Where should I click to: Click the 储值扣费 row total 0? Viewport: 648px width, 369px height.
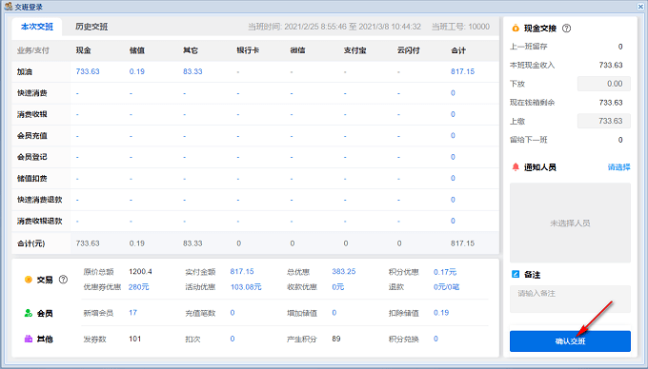pyautogui.click(x=453, y=178)
